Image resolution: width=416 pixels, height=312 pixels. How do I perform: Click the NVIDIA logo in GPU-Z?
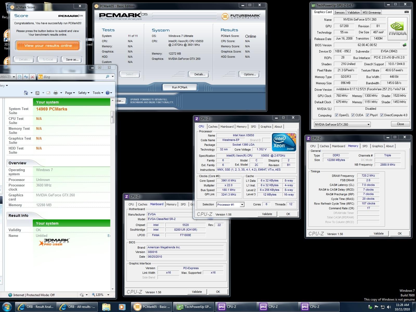tap(397, 29)
